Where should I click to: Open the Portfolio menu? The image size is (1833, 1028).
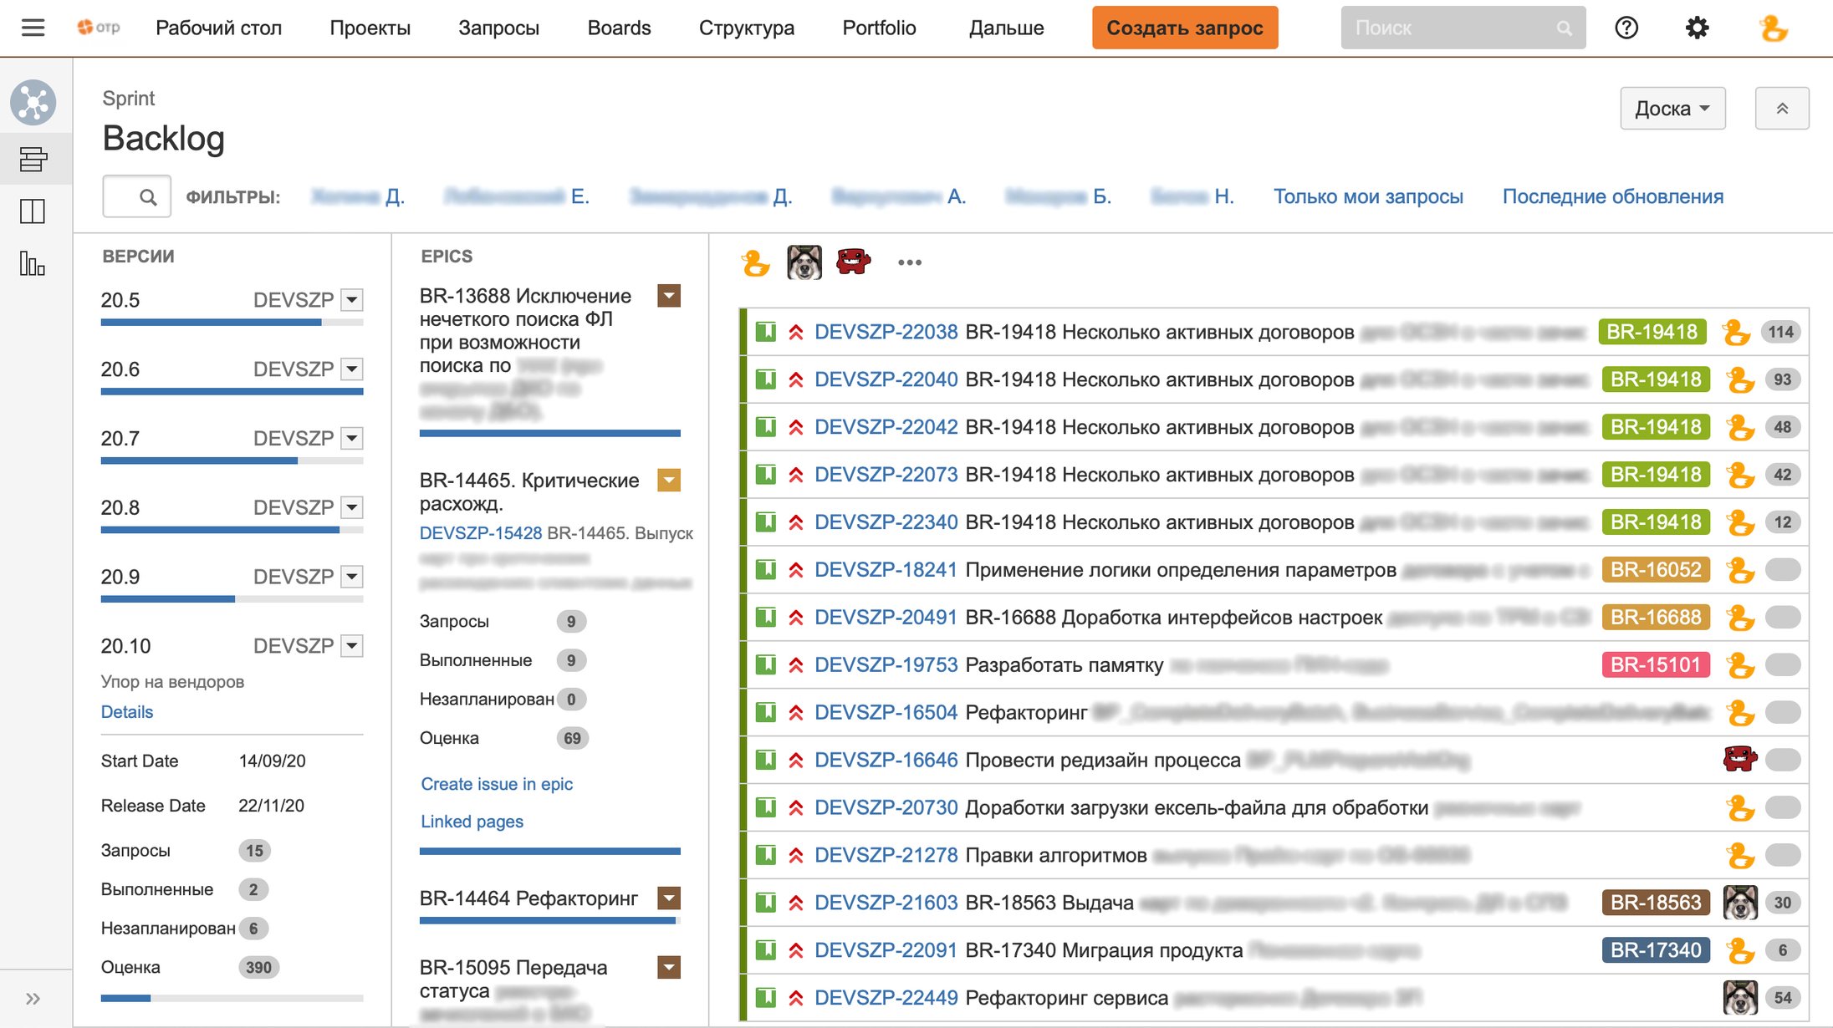click(879, 28)
